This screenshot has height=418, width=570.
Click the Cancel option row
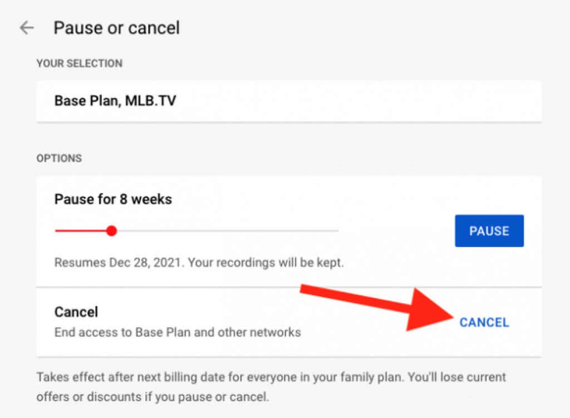[75, 312]
